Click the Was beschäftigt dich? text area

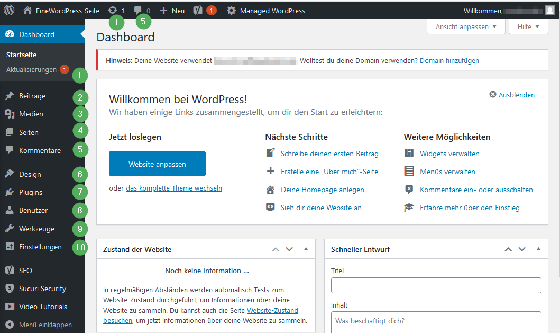coord(436,322)
